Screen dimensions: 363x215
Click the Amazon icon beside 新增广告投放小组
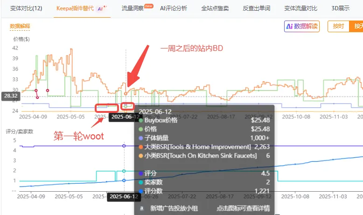[141, 209]
